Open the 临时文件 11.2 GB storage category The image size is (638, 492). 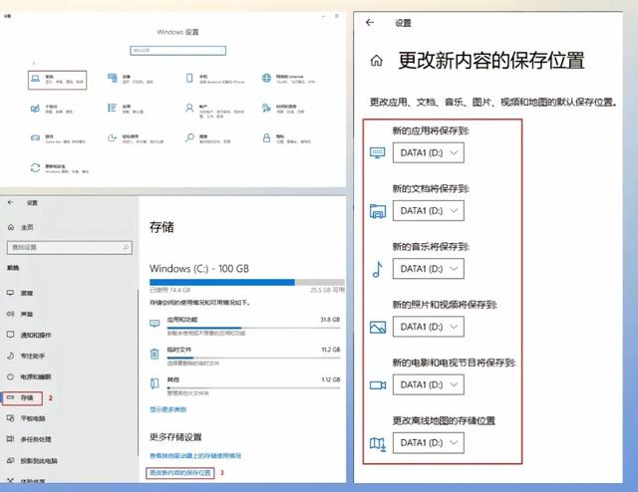(245, 357)
